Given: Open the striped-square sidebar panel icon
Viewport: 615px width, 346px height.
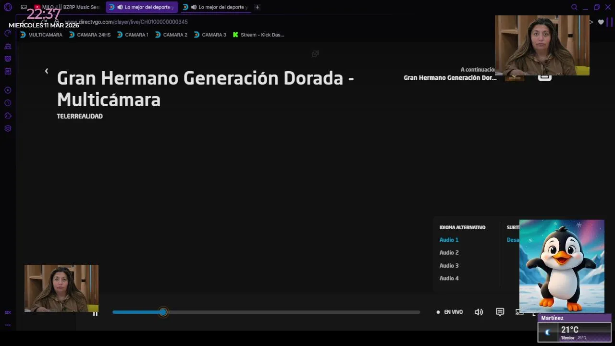Looking at the screenshot, I should click(x=8, y=59).
